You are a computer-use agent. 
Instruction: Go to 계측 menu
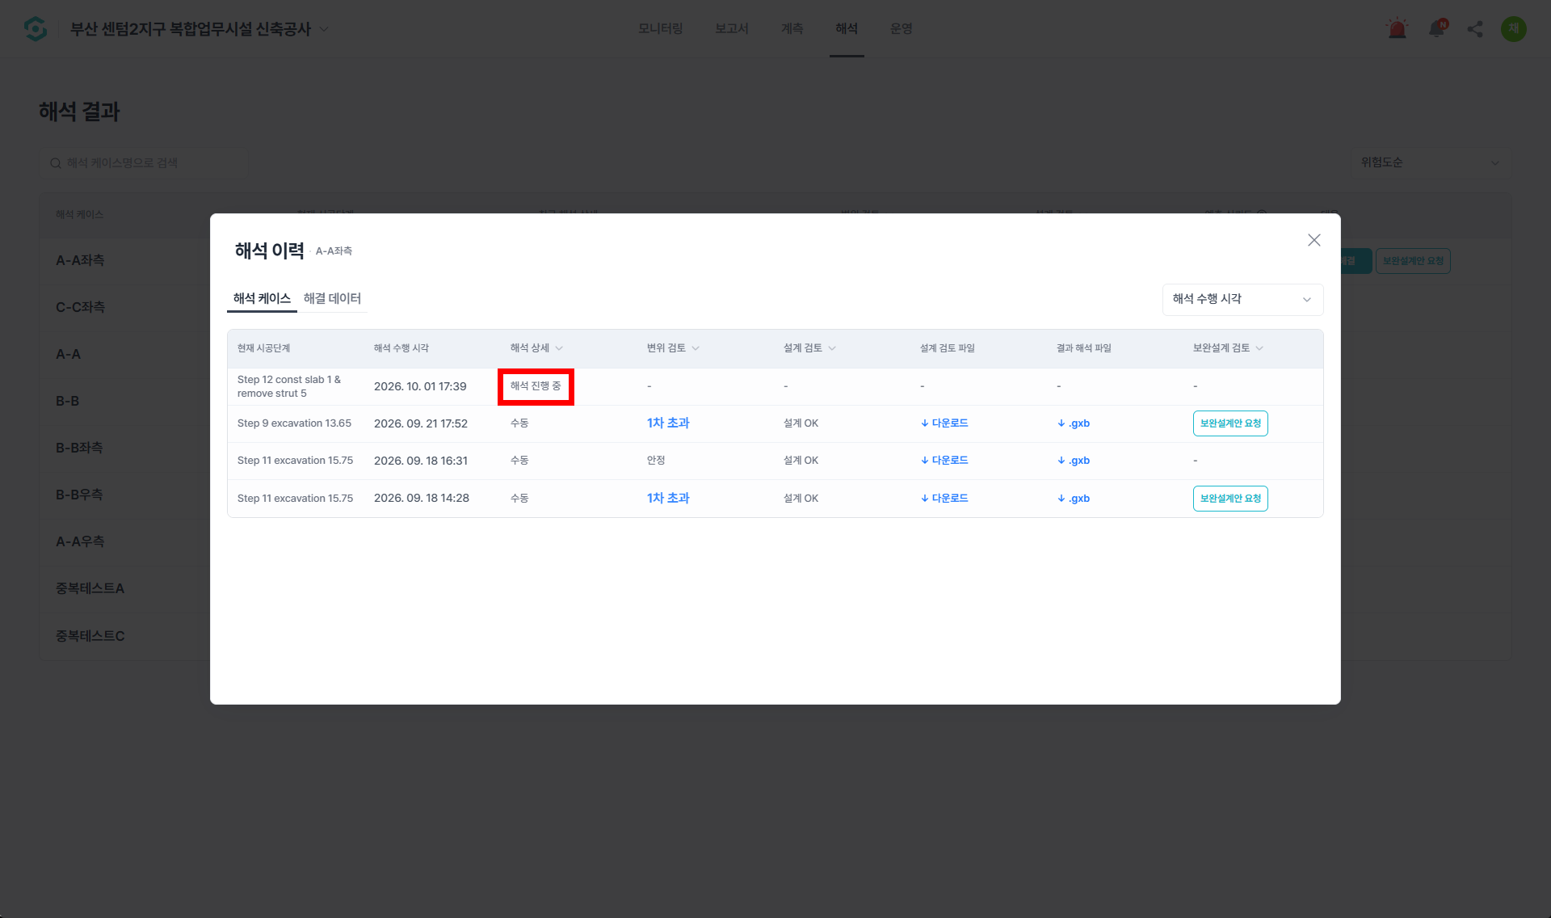[x=792, y=29]
